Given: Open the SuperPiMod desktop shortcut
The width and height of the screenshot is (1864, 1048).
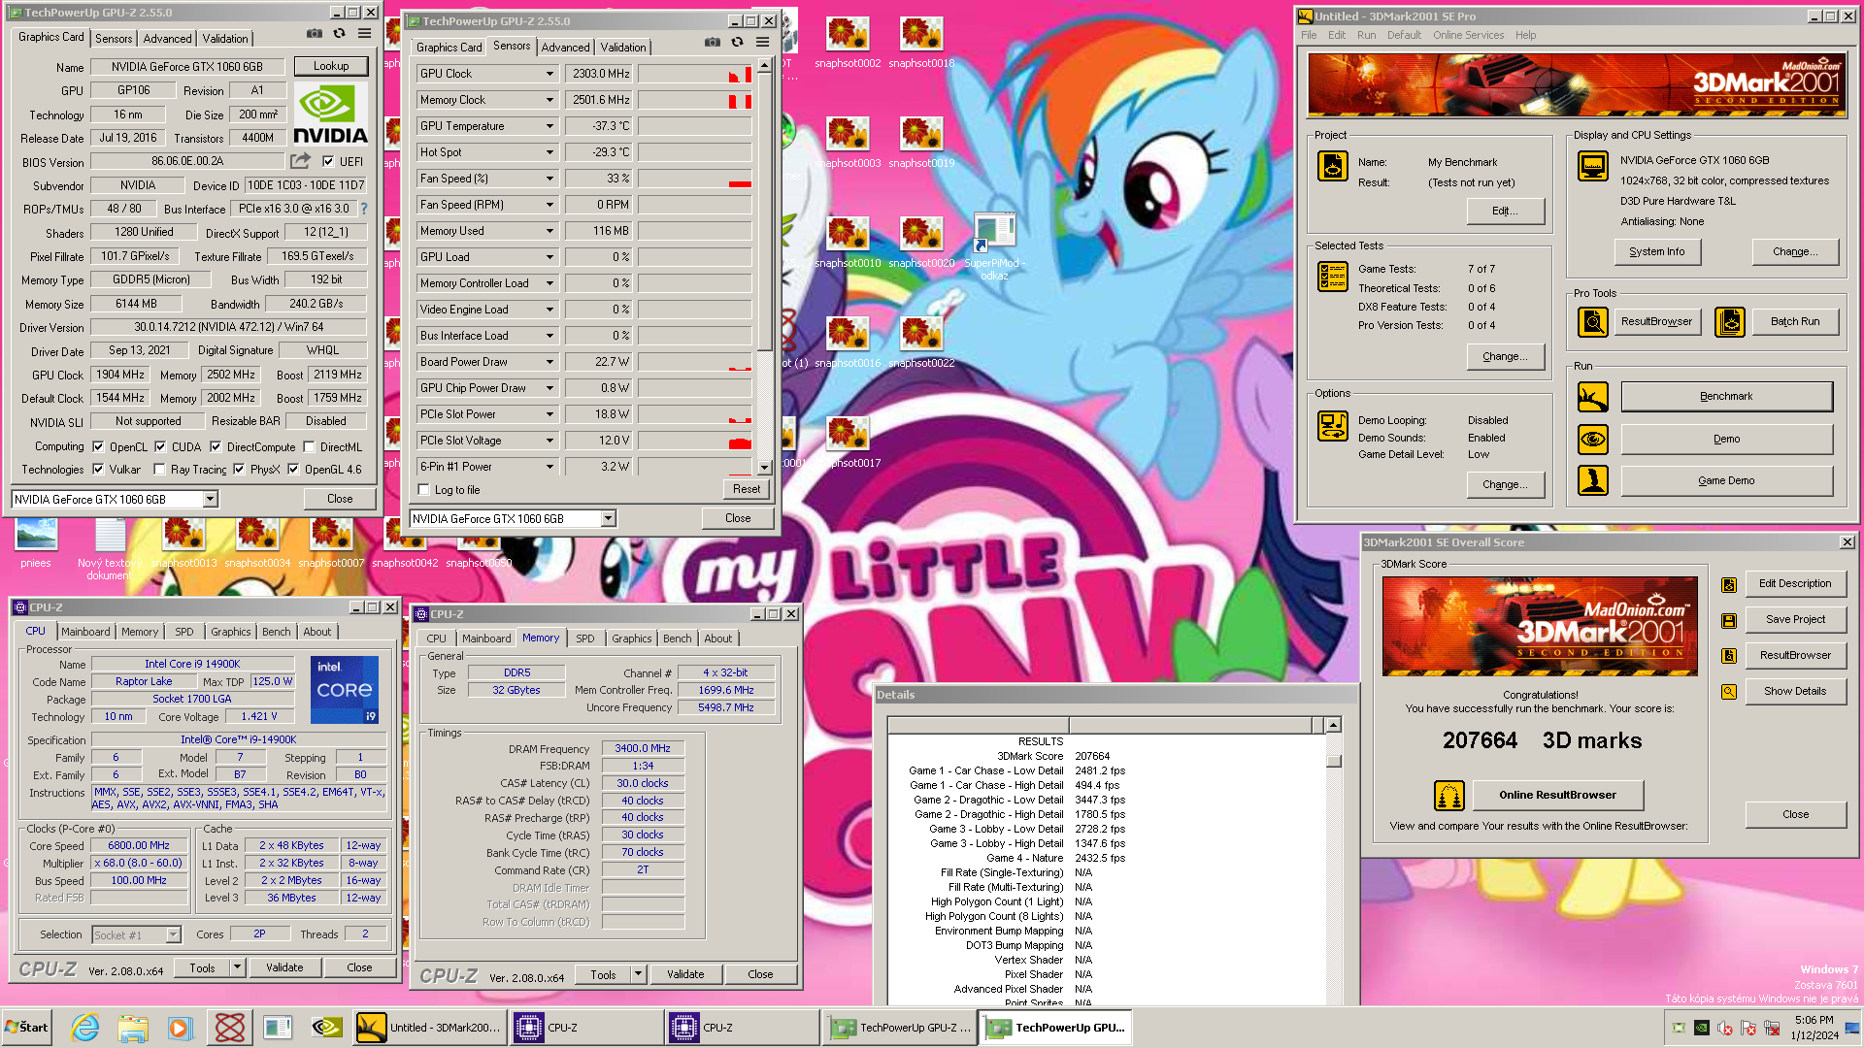Looking at the screenshot, I should [994, 246].
